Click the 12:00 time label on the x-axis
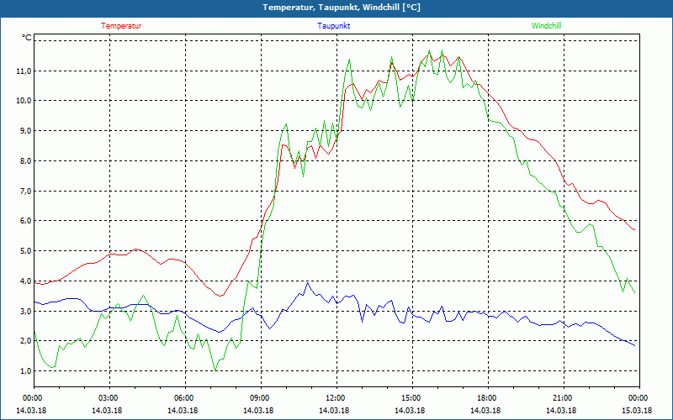673x420 pixels. point(336,398)
